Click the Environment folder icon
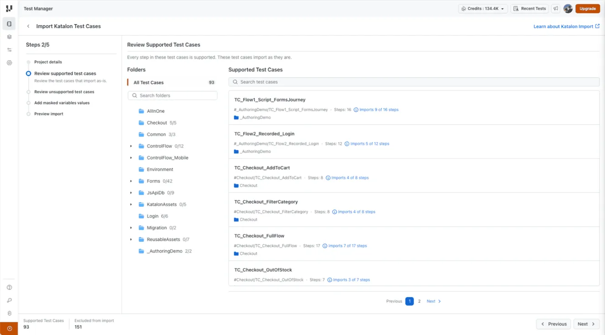Image resolution: width=605 pixels, height=335 pixels. click(141, 169)
